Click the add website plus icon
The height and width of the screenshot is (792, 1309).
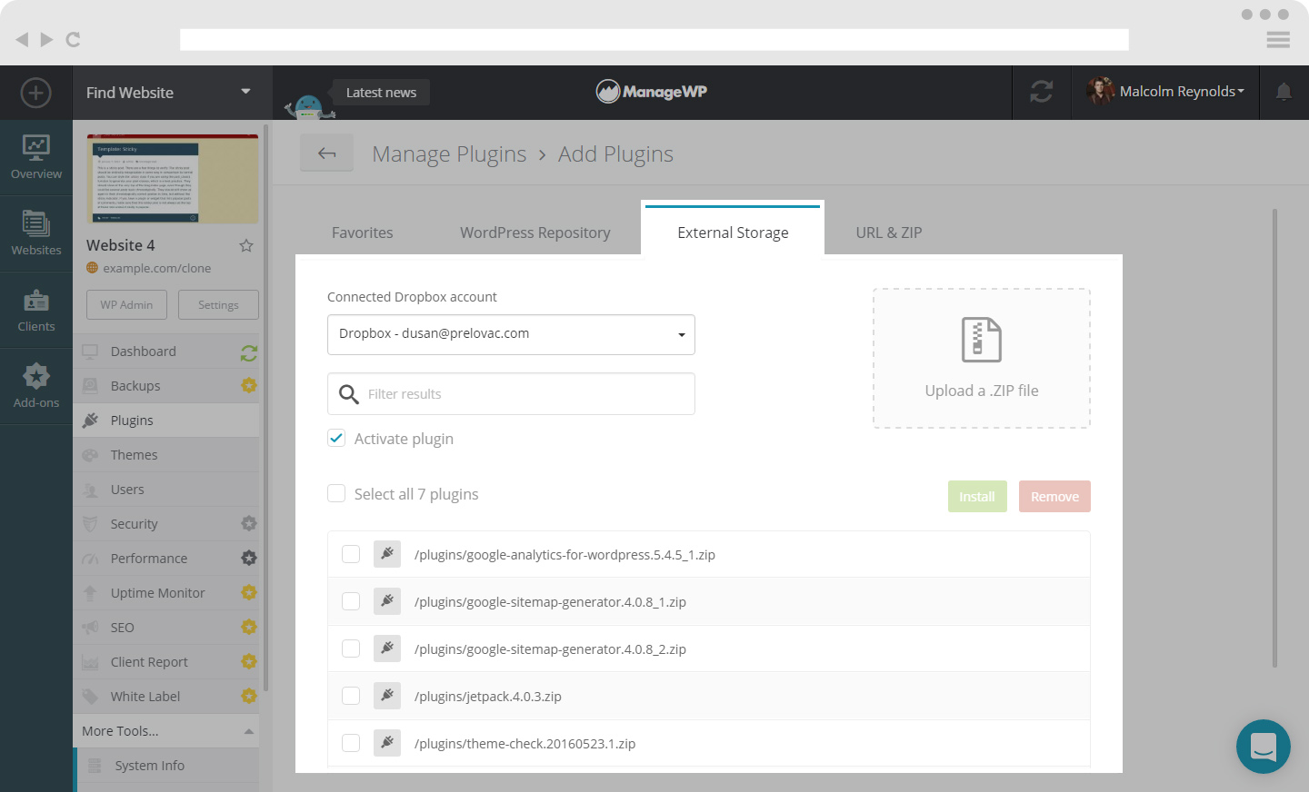click(x=35, y=93)
